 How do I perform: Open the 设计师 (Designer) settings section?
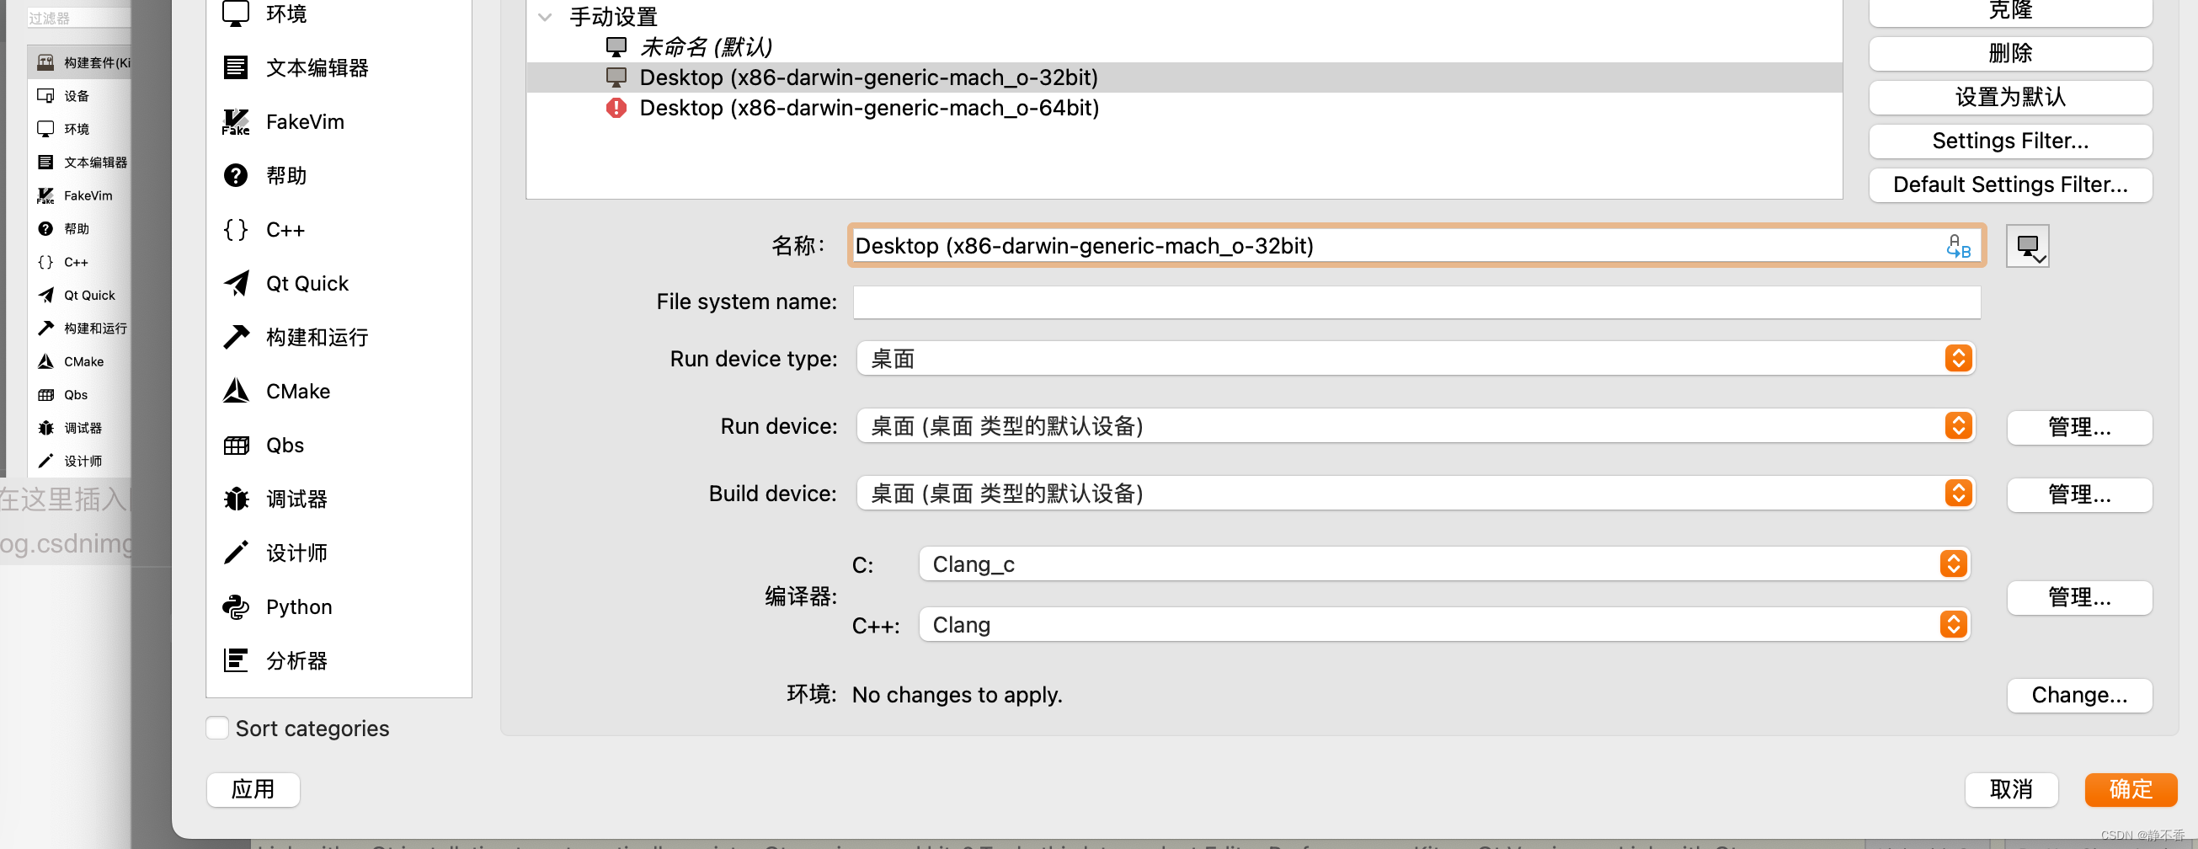pyautogui.click(x=297, y=552)
